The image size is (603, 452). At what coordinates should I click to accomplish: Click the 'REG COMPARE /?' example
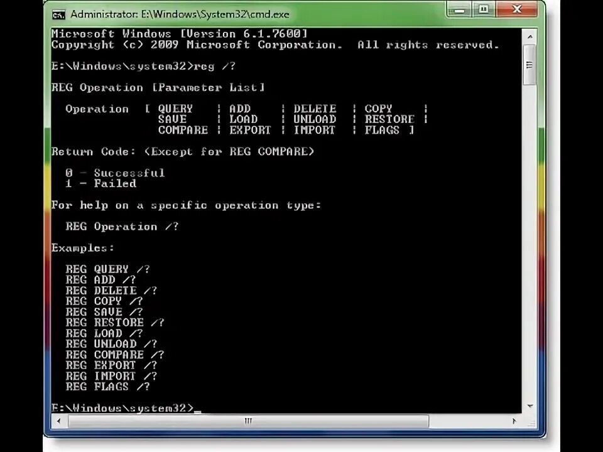[x=115, y=355]
